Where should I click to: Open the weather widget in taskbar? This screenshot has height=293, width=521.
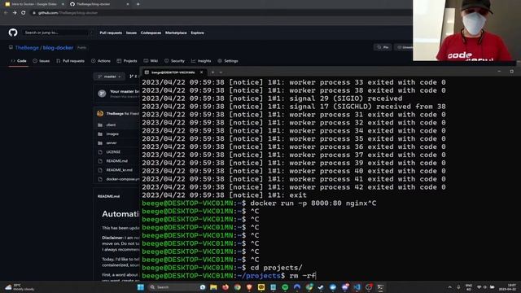[x=20, y=287]
